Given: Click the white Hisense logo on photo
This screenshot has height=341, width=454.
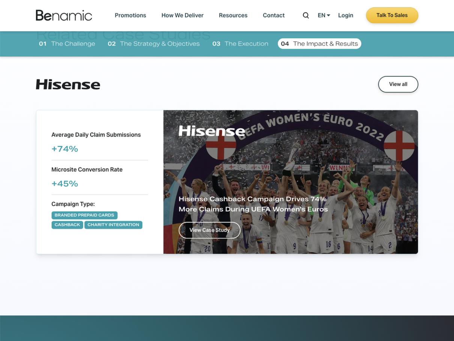Looking at the screenshot, I should pos(212,131).
